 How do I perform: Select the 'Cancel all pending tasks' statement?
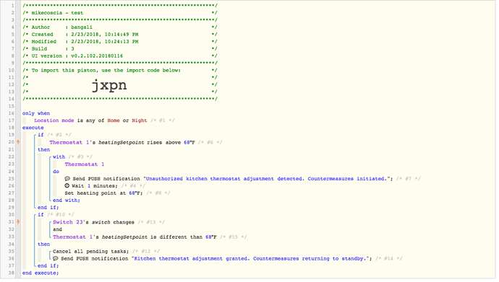pyautogui.click(x=90, y=252)
